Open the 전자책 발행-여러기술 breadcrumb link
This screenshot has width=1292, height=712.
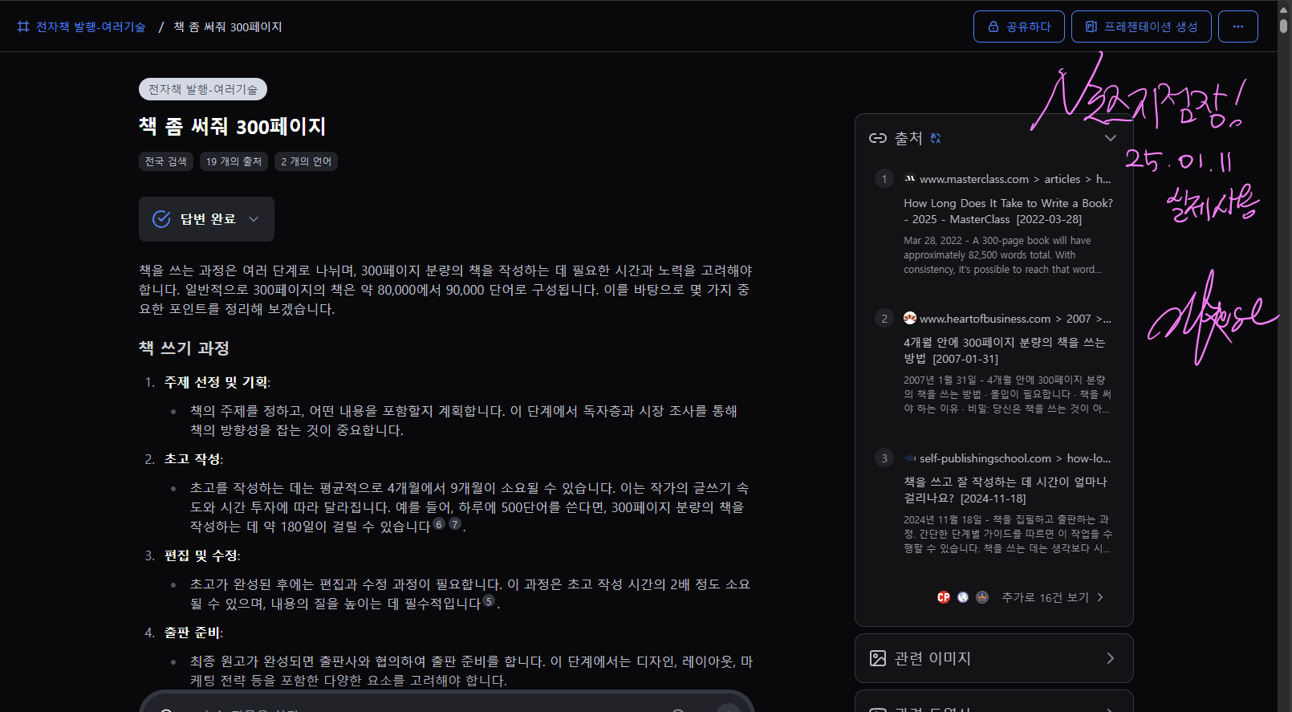[91, 26]
